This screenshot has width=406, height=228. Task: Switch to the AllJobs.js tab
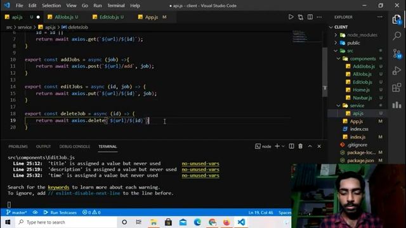(x=63, y=17)
